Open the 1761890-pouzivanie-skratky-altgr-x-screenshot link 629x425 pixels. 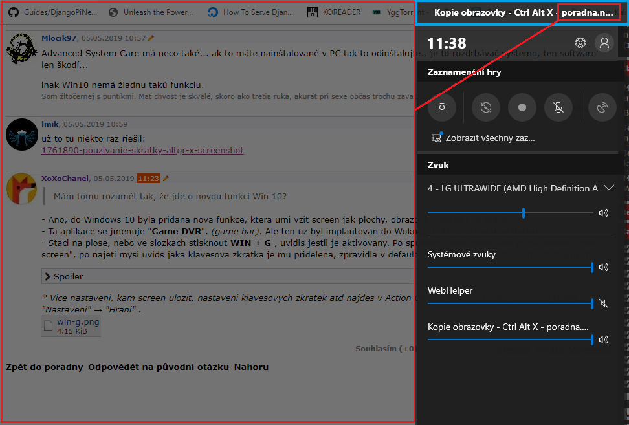pyautogui.click(x=142, y=150)
